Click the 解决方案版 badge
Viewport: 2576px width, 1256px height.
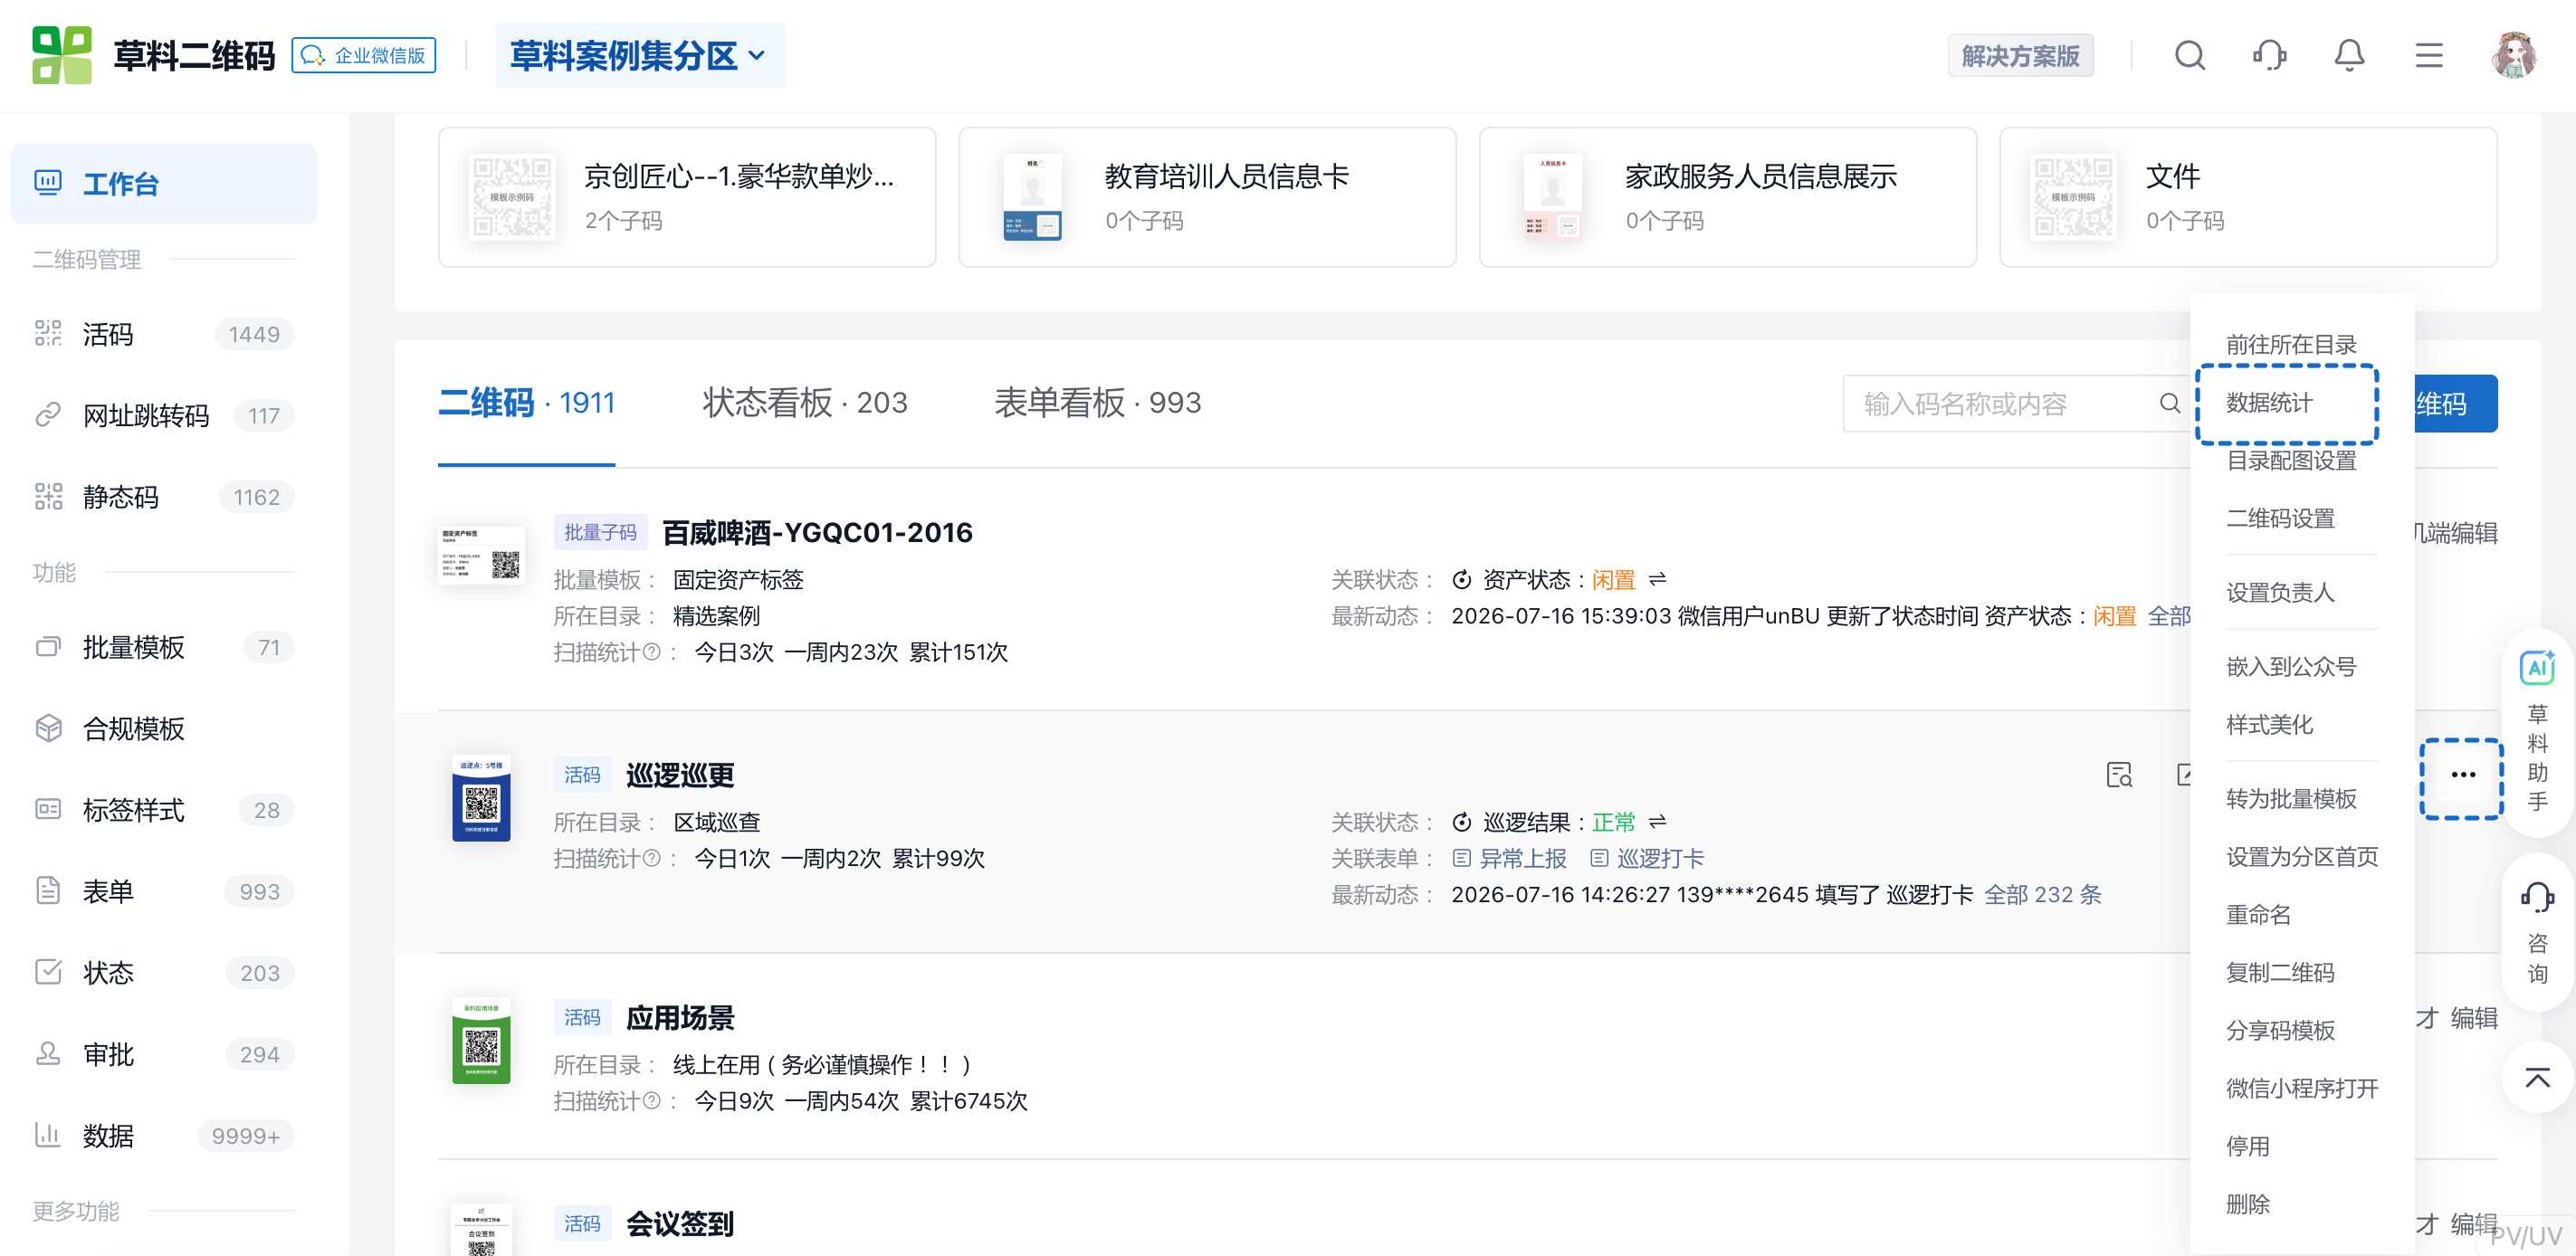(x=2021, y=55)
